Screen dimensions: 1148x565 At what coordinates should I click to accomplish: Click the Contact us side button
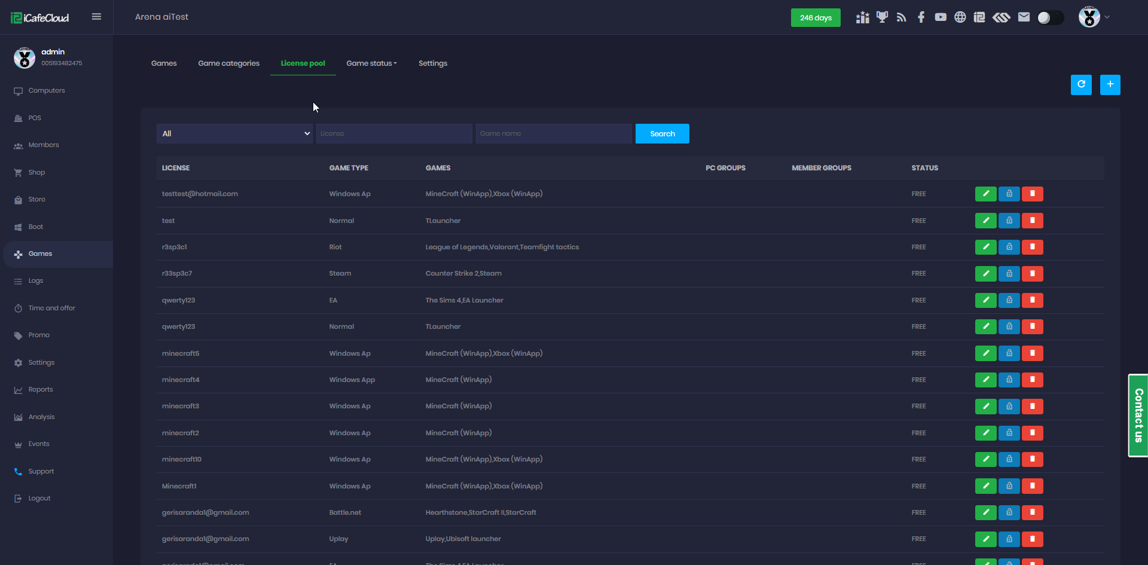click(1138, 416)
